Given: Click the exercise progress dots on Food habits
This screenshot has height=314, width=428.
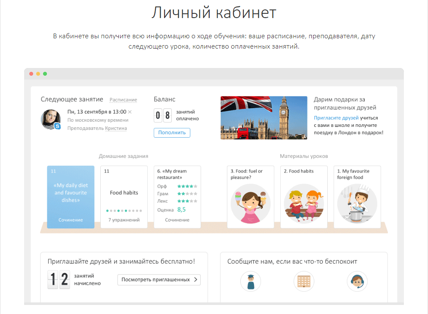Looking at the screenshot, I should pos(124,211).
